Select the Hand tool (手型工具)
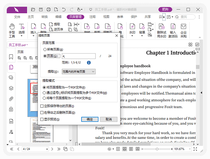This screenshot has width=210, height=159. coord(12,30)
